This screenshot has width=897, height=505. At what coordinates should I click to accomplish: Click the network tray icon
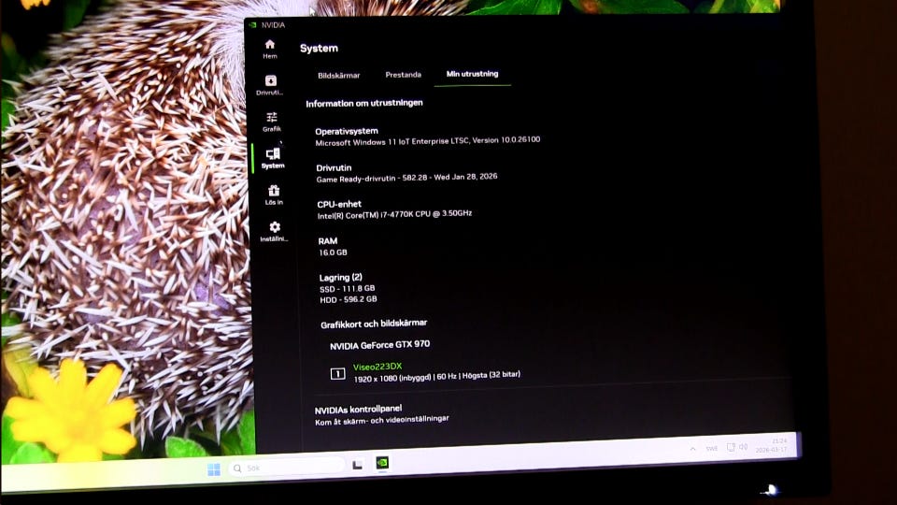pos(731,447)
